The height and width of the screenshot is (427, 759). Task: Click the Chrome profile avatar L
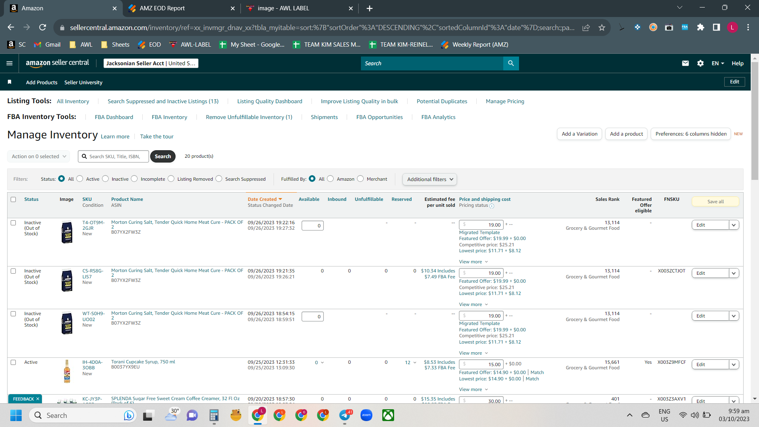coord(732,27)
